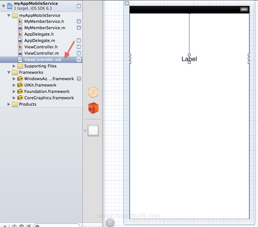Open ViewController.m file name
The image size is (258, 227).
(x=41, y=53)
